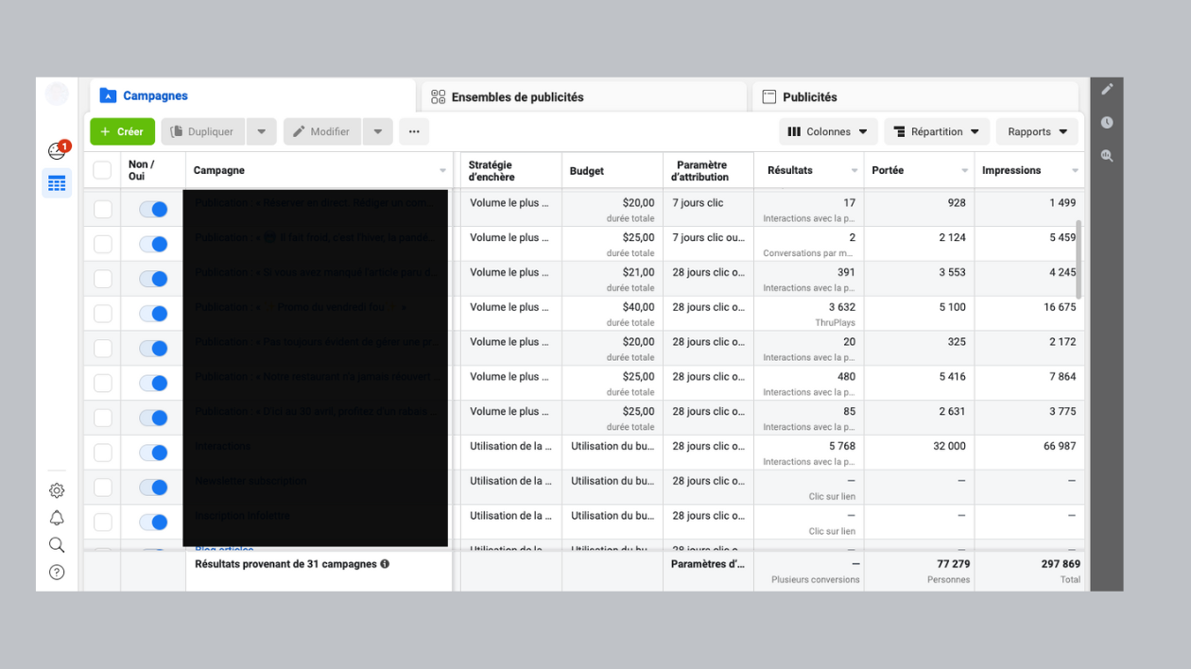Click the green Créer button
The width and height of the screenshot is (1191, 669).
click(123, 132)
